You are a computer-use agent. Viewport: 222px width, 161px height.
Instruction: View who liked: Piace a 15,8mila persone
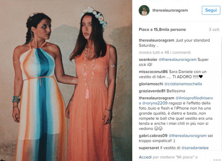(x=162, y=30)
